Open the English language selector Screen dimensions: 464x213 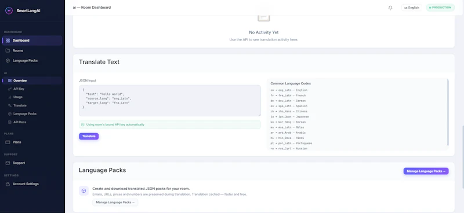pyautogui.click(x=412, y=8)
